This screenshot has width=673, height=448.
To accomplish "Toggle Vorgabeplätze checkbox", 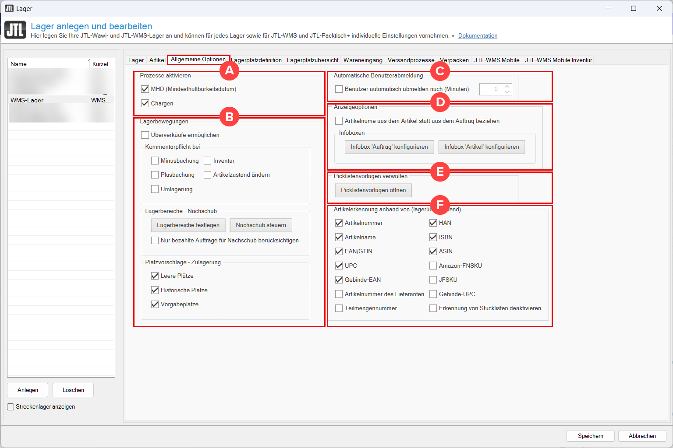I will pos(155,304).
